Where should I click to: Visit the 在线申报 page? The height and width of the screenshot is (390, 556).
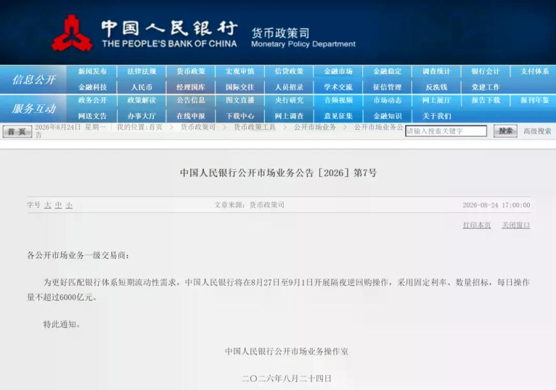191,116
